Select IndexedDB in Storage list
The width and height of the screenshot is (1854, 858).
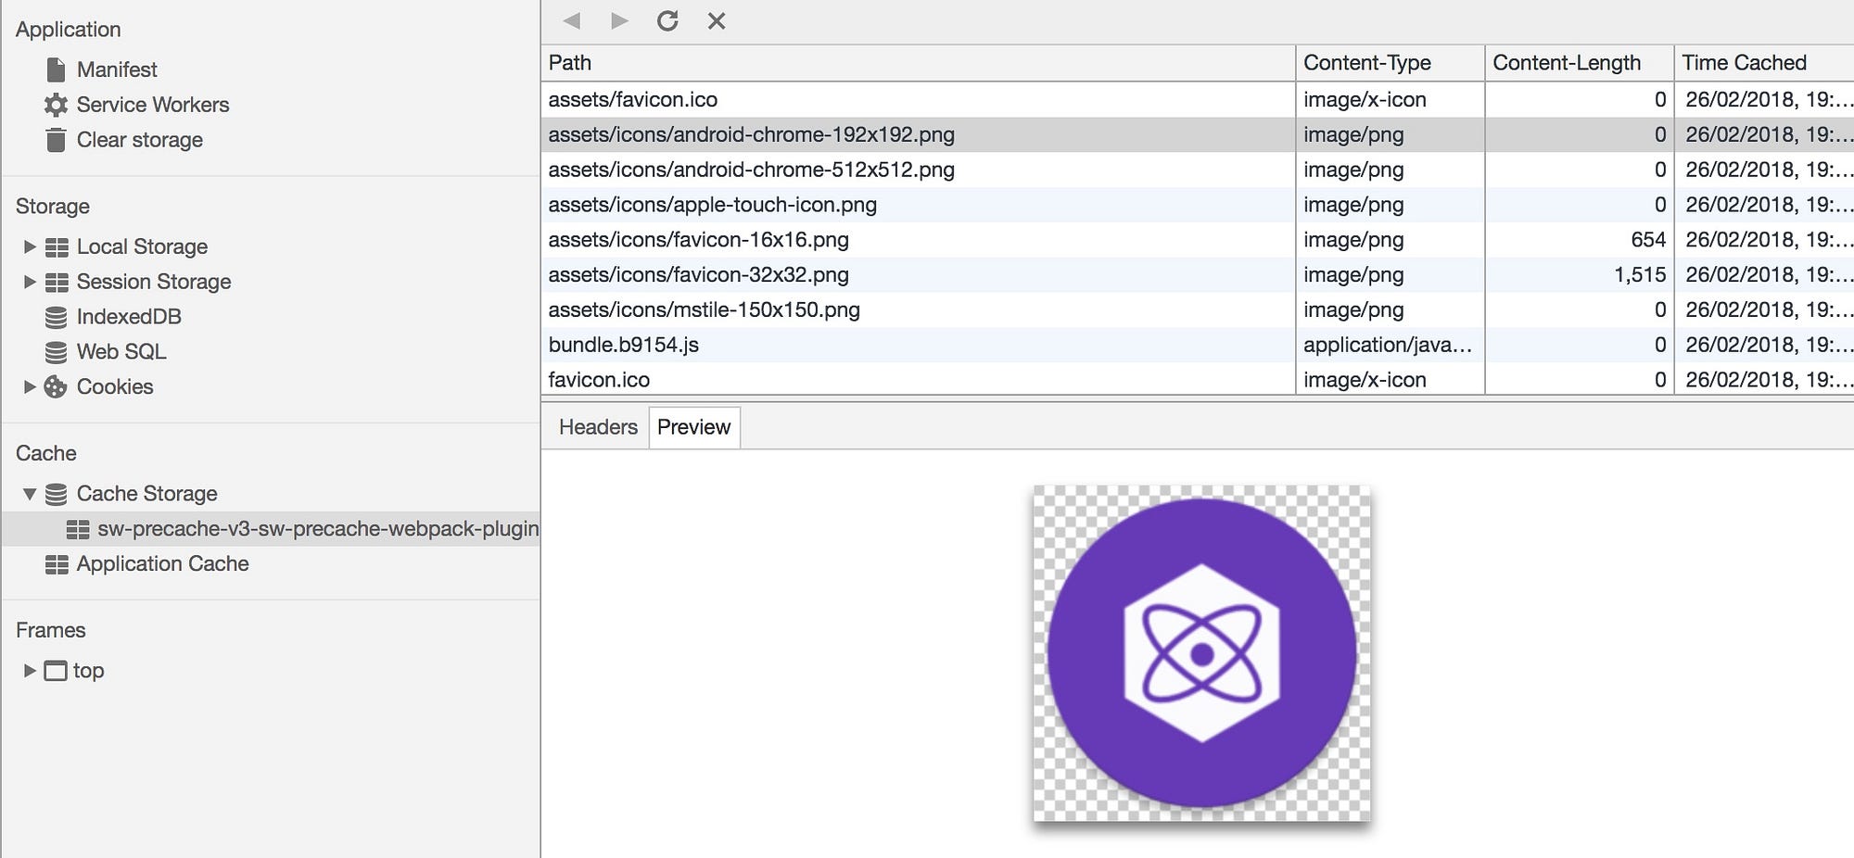pos(129,317)
